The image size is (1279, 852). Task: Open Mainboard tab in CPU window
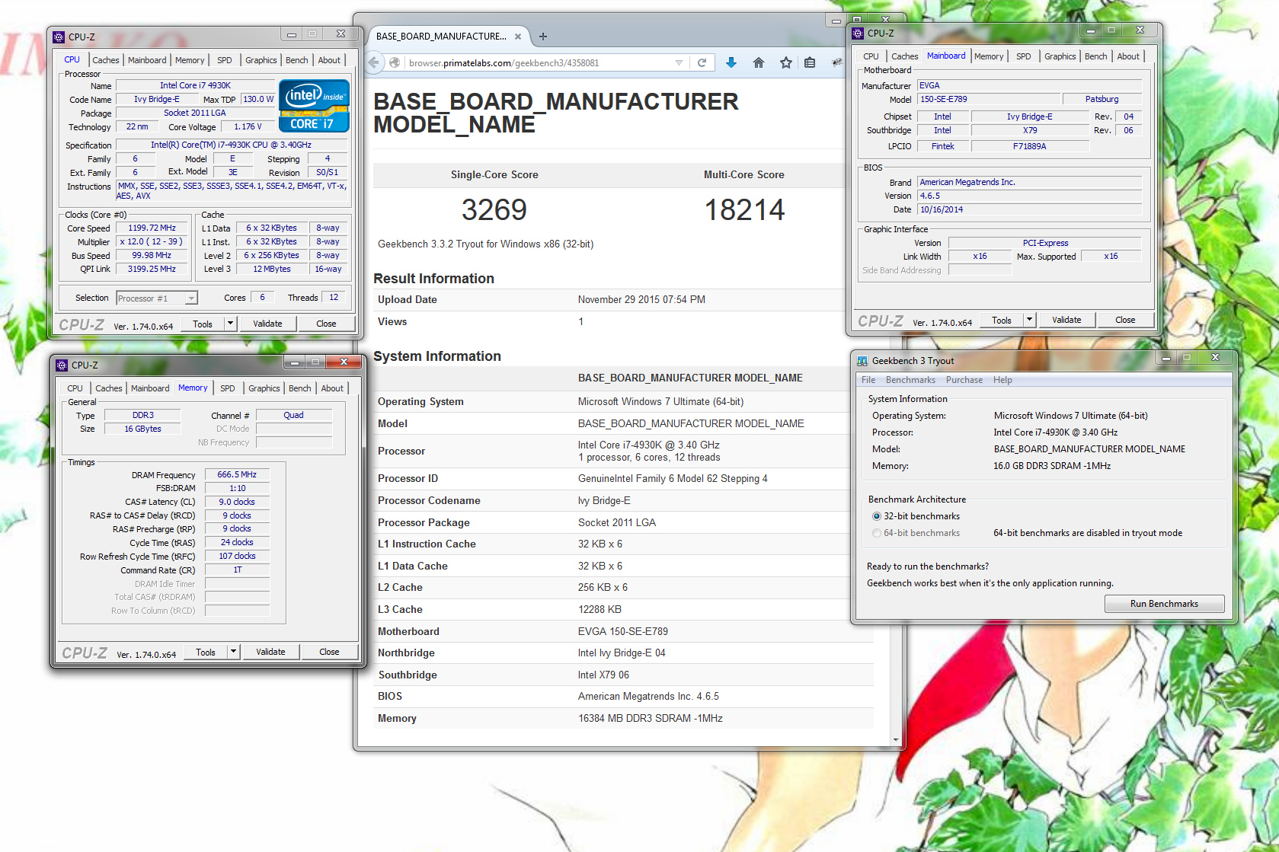click(x=147, y=60)
